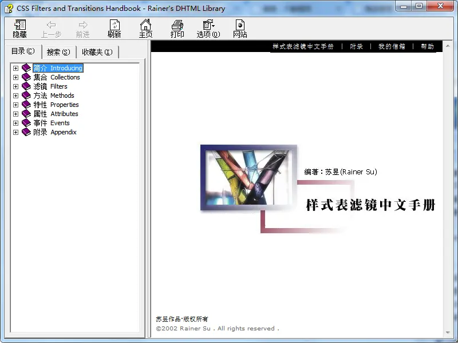Click purple book icon beside 附录 Appendix

pos(26,132)
